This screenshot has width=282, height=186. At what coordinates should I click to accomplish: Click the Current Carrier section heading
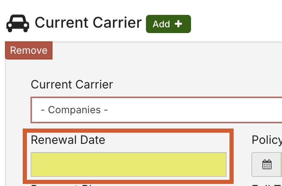tap(88, 23)
